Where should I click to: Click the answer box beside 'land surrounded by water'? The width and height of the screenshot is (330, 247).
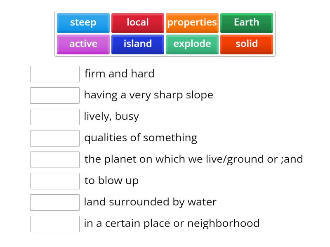[54, 202]
